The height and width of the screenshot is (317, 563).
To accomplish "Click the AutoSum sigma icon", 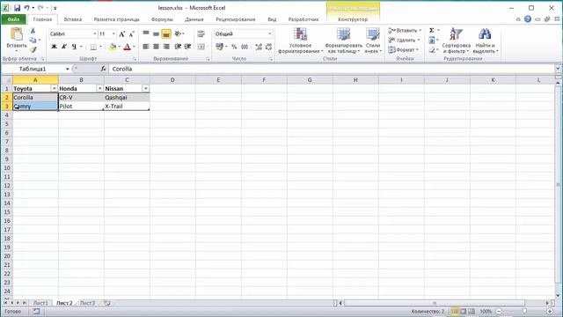I will [432, 31].
